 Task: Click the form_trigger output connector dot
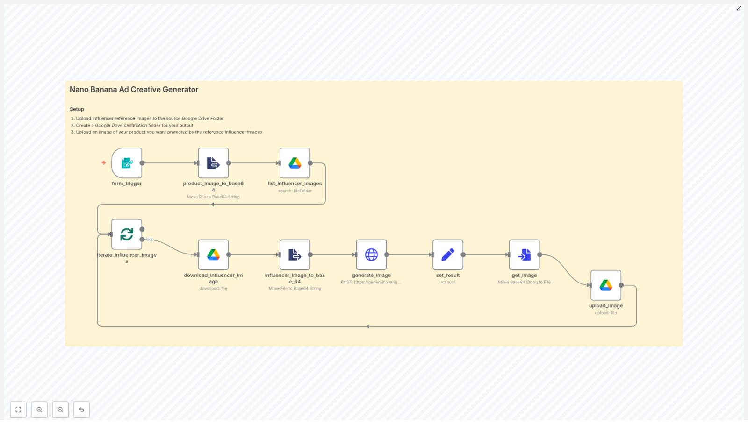(x=142, y=163)
